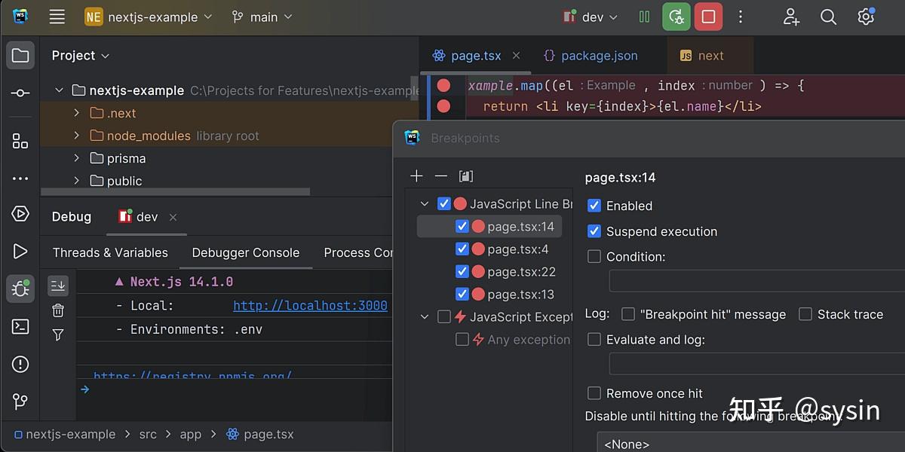
Task: Open the Git tool window
Action: (x=20, y=402)
